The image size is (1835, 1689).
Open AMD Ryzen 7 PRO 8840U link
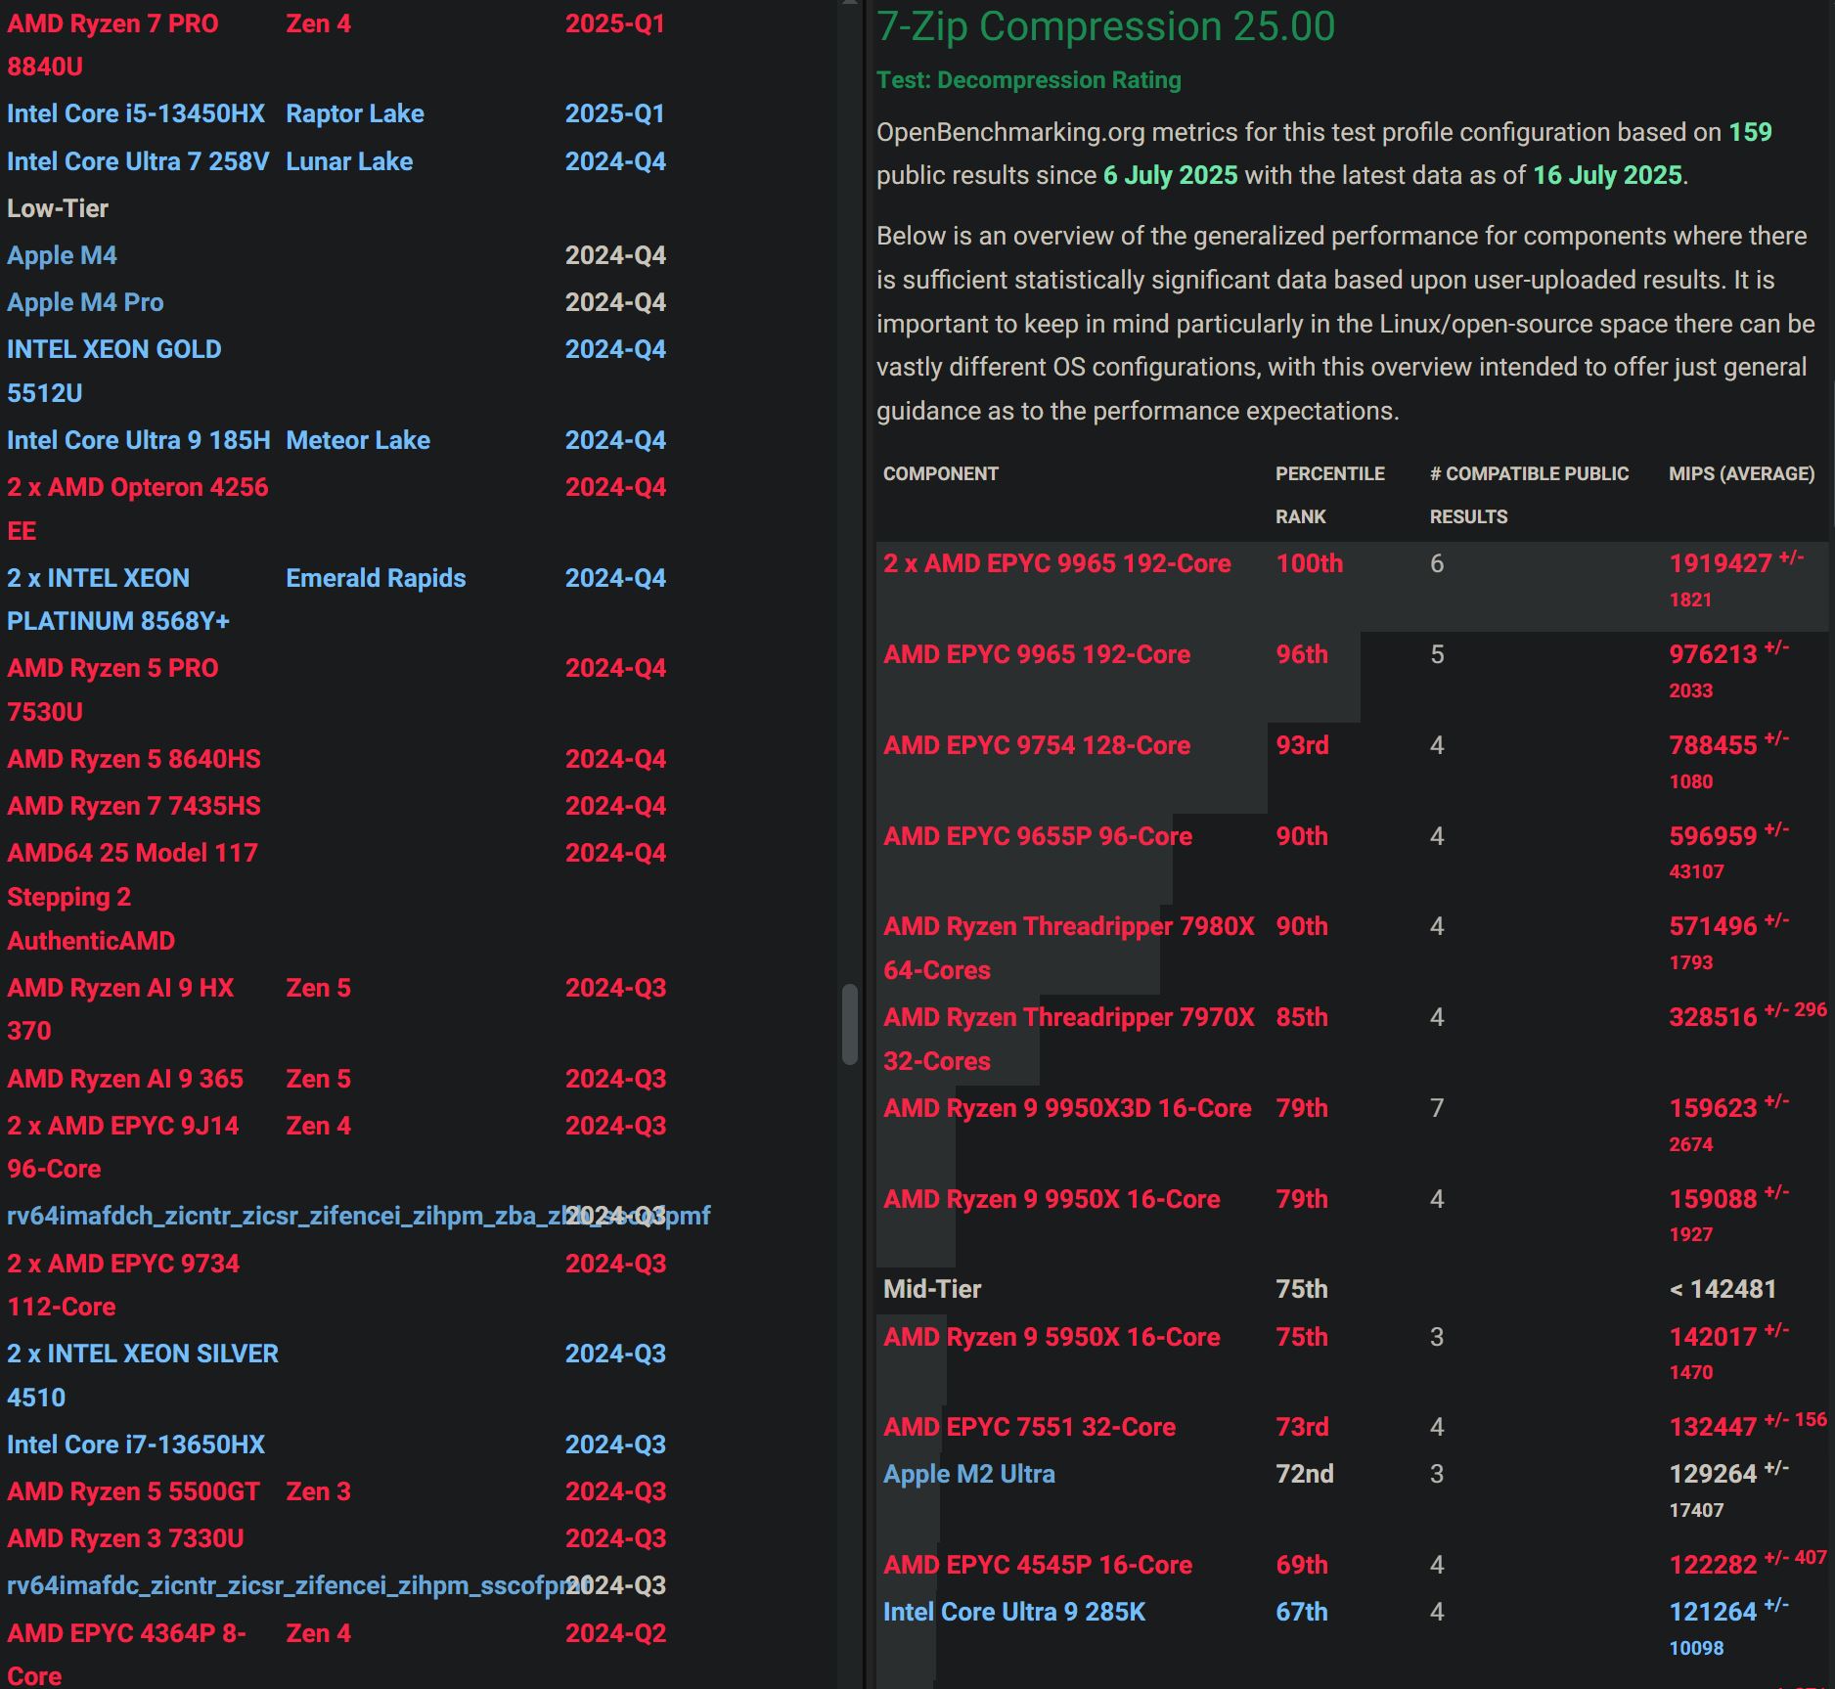[112, 45]
